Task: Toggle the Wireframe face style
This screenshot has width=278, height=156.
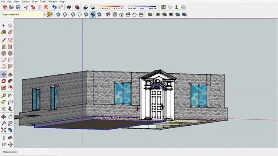Action: (73, 14)
